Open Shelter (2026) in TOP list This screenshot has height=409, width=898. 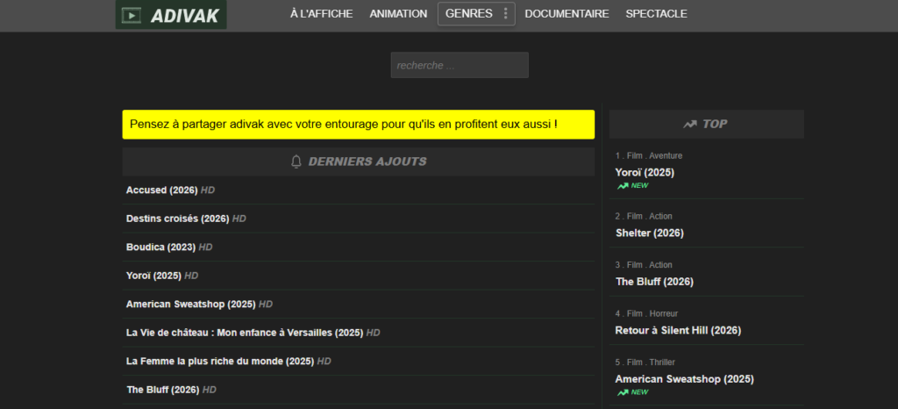[650, 233]
